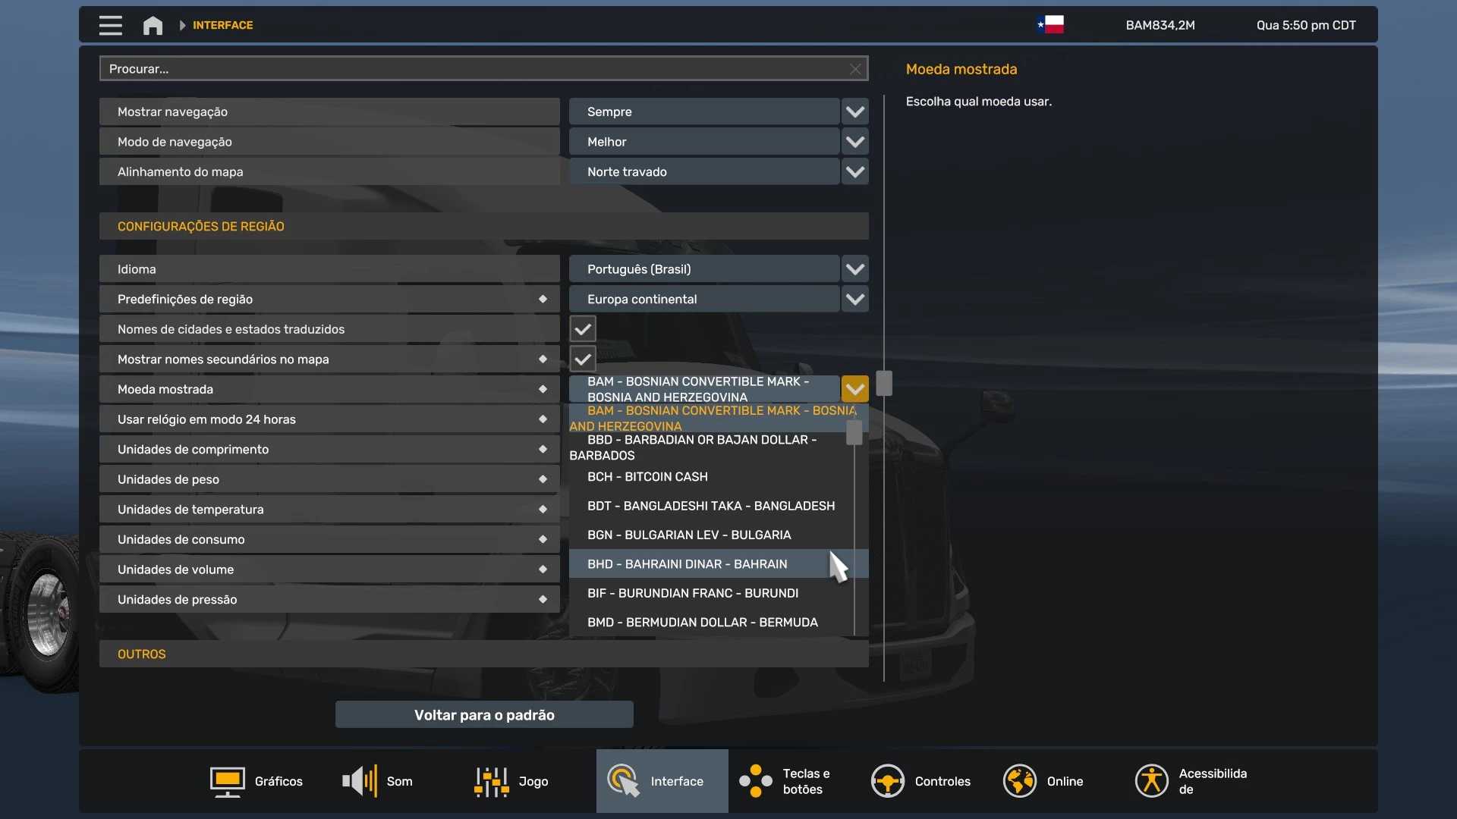Uncheck translated city and state names
The height and width of the screenshot is (819, 1457).
[x=583, y=329]
